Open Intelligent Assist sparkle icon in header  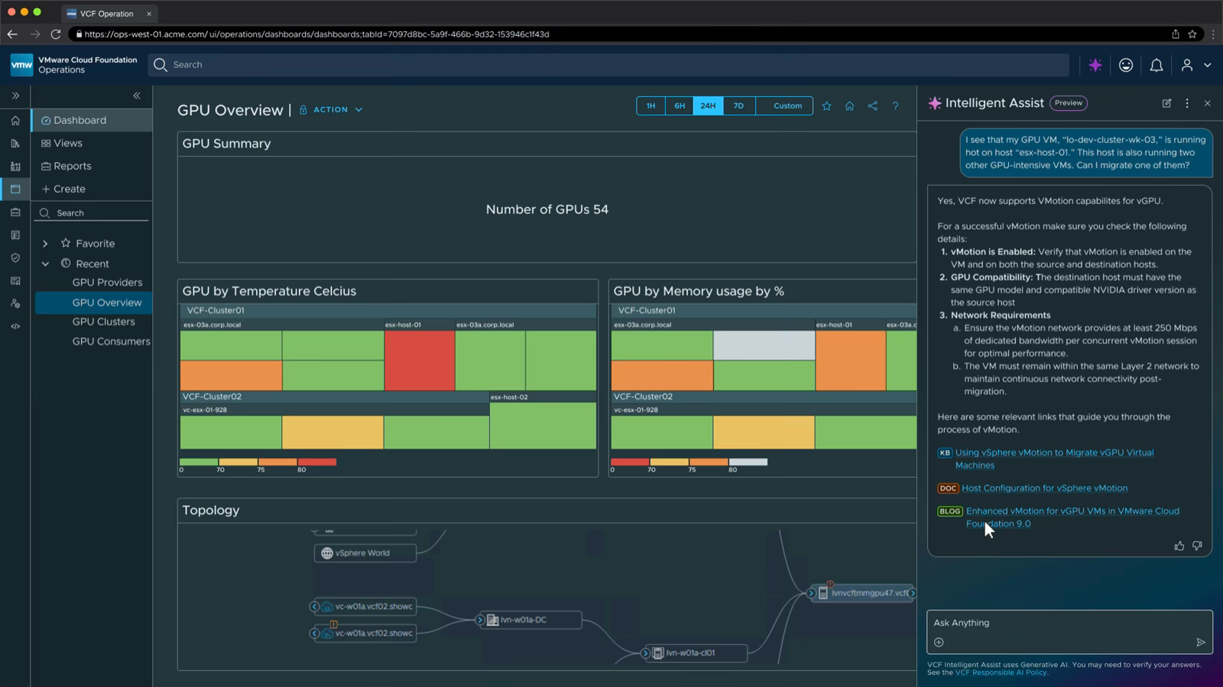[x=1095, y=66]
